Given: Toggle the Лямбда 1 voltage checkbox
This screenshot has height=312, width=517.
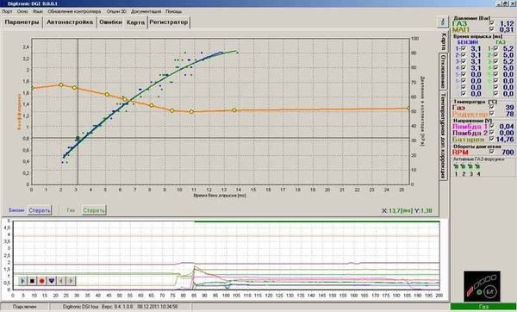Looking at the screenshot, I should coord(492,127).
